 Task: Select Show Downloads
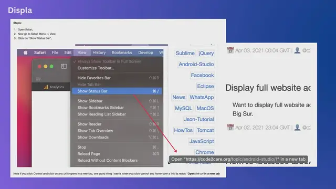point(117,138)
